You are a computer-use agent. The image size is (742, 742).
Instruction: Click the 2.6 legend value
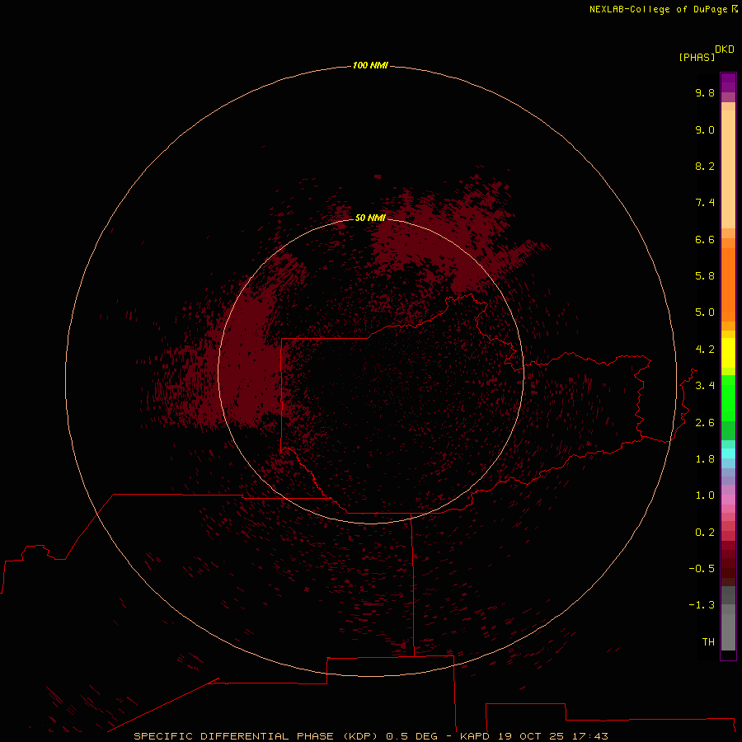point(705,423)
